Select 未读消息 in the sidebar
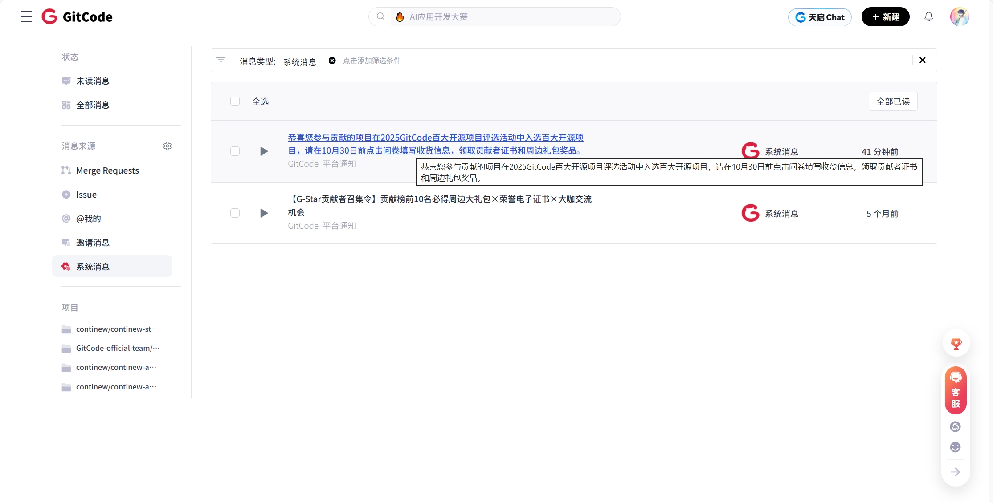This screenshot has width=993, height=503. 93,81
